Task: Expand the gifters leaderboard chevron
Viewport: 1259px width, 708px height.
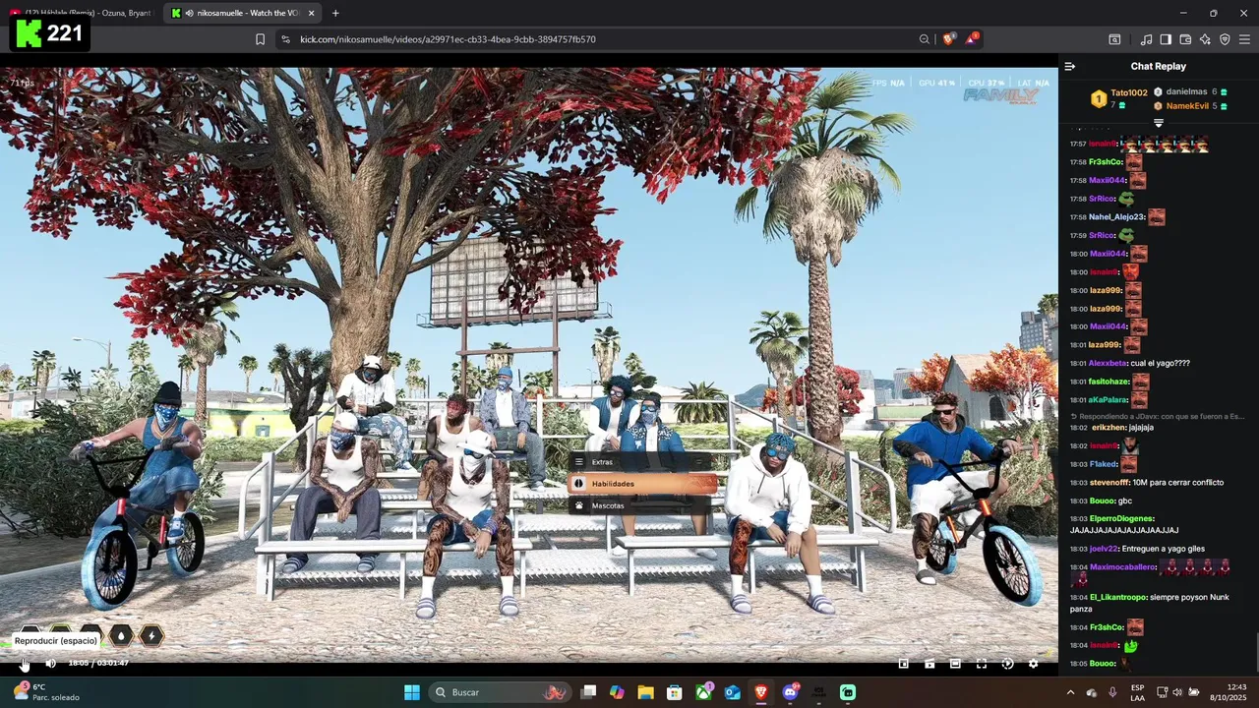Action: (1159, 123)
